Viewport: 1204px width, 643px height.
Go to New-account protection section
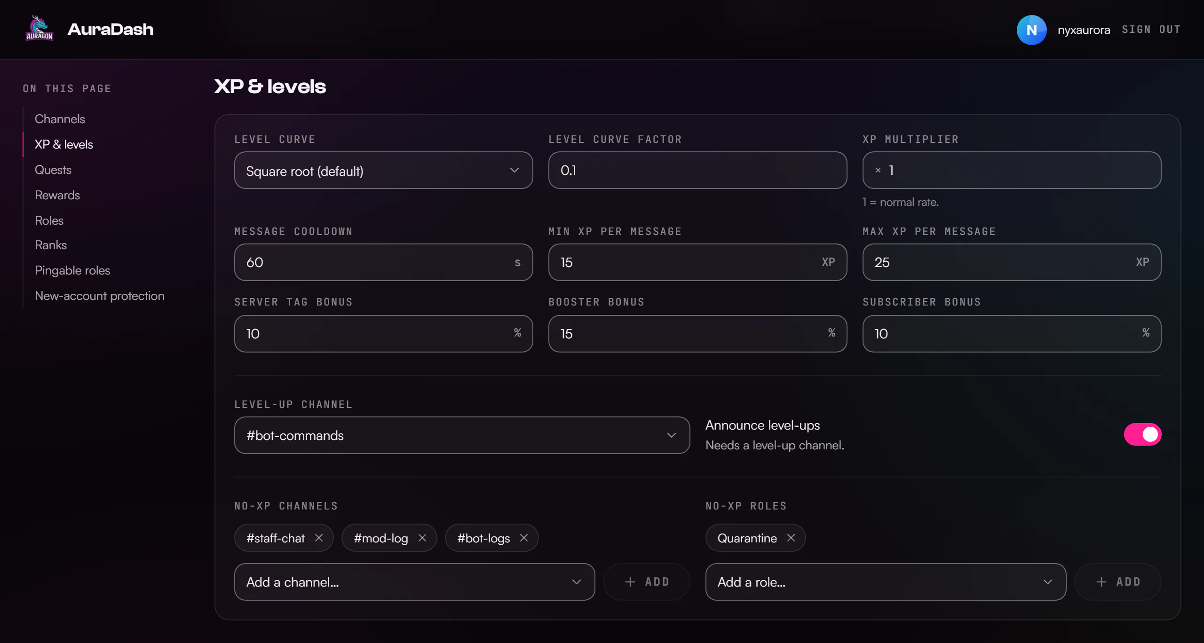pos(100,296)
